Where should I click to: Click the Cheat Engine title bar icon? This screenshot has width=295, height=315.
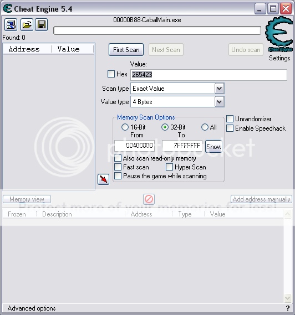tap(8, 8)
